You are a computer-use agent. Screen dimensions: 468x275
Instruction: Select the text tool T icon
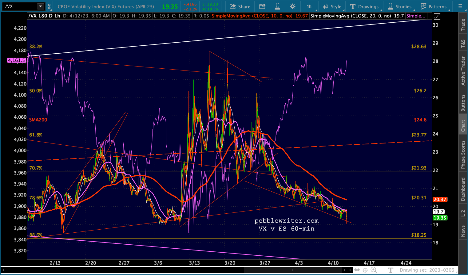click(x=391, y=270)
